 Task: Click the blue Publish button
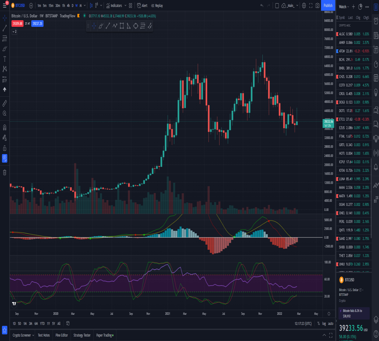[x=328, y=5]
